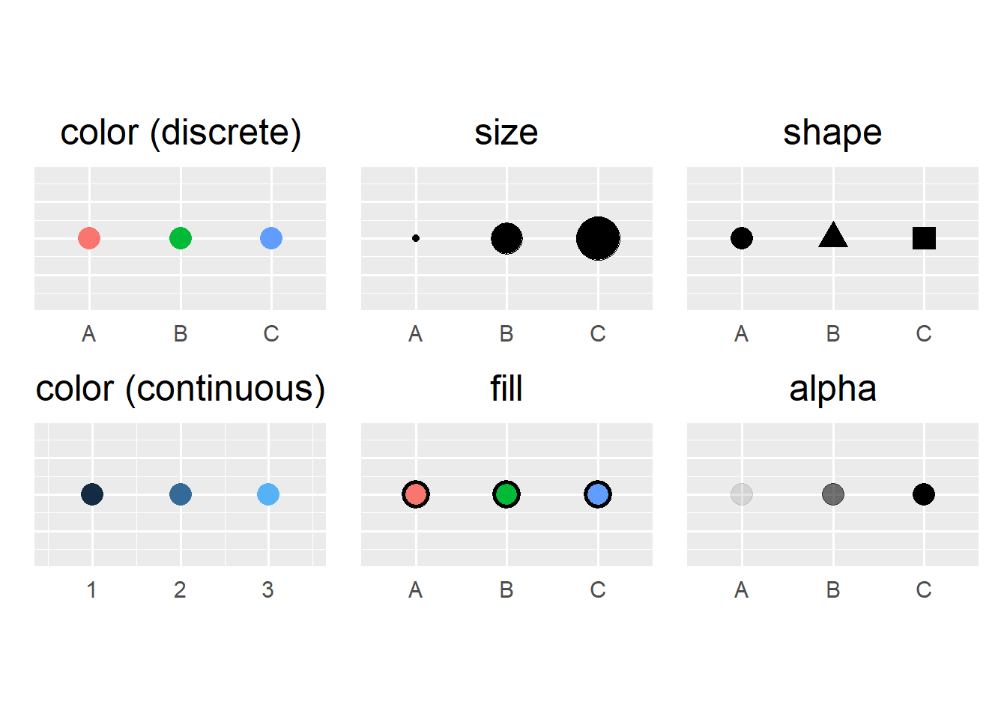The width and height of the screenshot is (1007, 719).
Task: Select the black triangle in shape panel
Action: pyautogui.click(x=833, y=235)
